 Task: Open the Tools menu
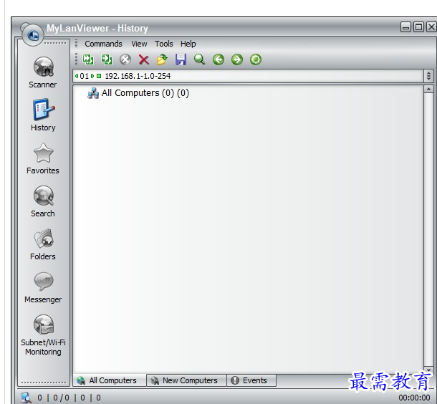(x=164, y=44)
